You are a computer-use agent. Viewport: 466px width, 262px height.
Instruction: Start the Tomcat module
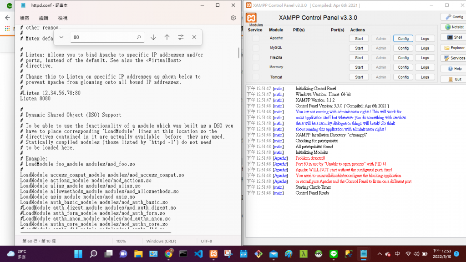pos(359,77)
